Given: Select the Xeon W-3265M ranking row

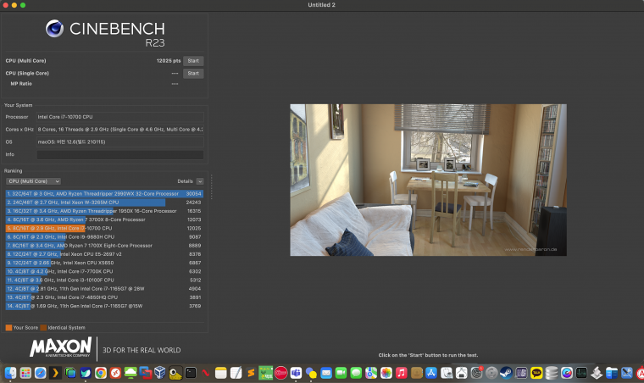Looking at the screenshot, I should (x=104, y=203).
